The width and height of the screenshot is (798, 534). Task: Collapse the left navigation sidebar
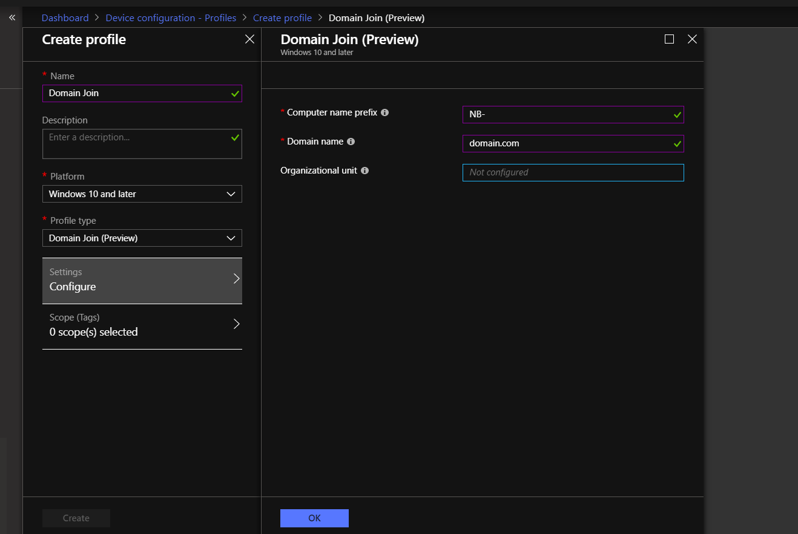click(12, 17)
